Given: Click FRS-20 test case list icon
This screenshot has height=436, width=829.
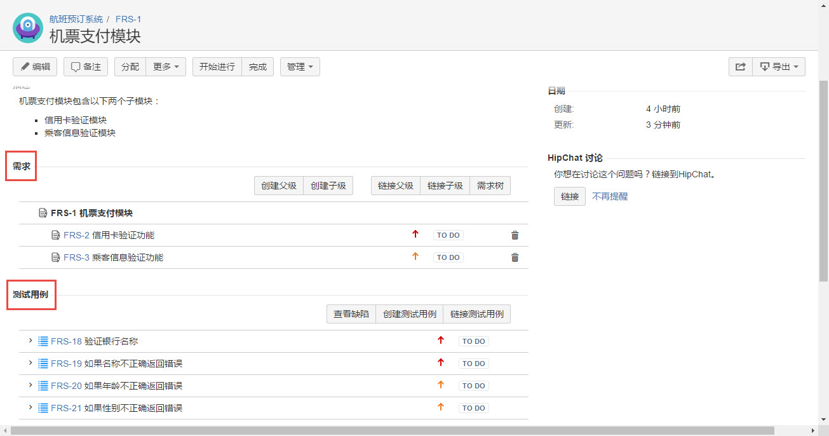Looking at the screenshot, I should (x=43, y=386).
